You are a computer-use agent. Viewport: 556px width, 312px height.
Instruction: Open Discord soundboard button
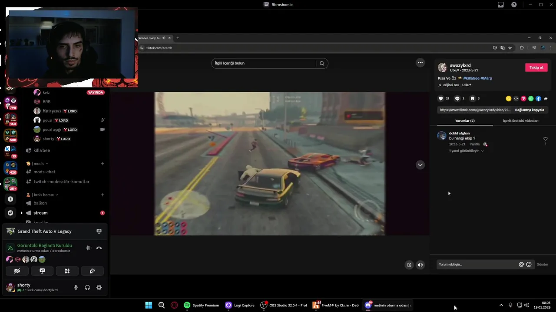click(x=92, y=271)
